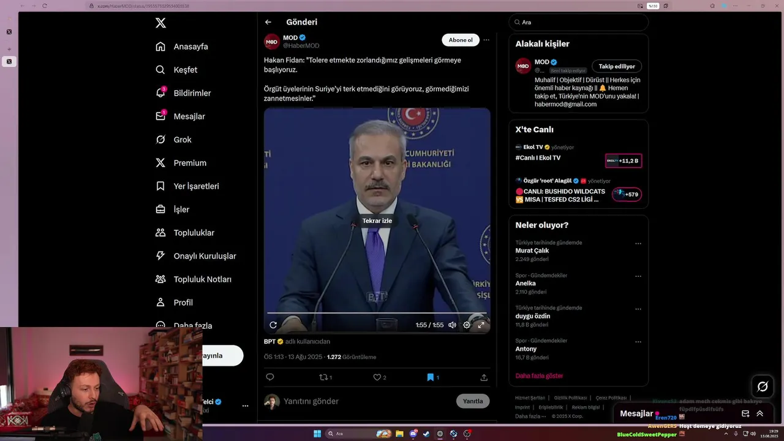The width and height of the screenshot is (784, 441).
Task: Click Keşfet magnifier icon
Action: coord(160,70)
